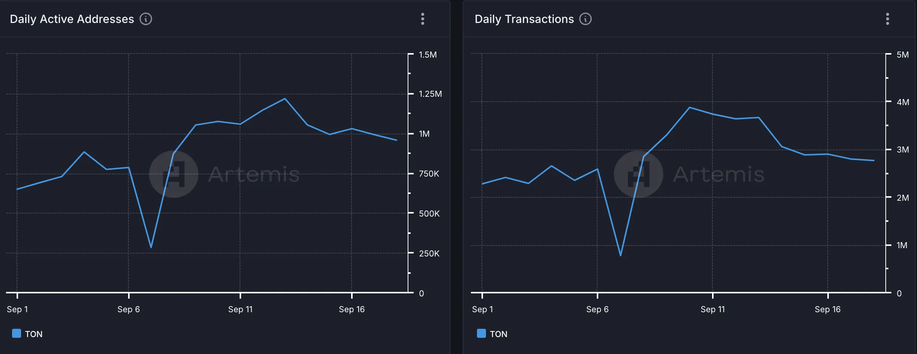Click info icon beside Daily Transactions

point(585,19)
